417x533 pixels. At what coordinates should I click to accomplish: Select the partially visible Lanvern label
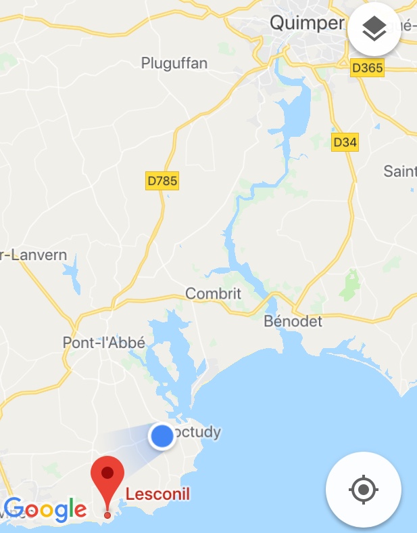(x=33, y=255)
